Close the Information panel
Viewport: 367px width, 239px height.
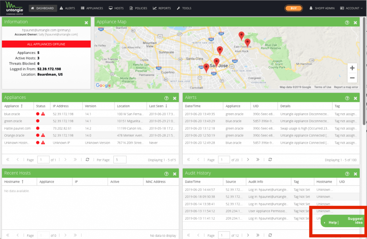pyautogui.click(x=86, y=23)
